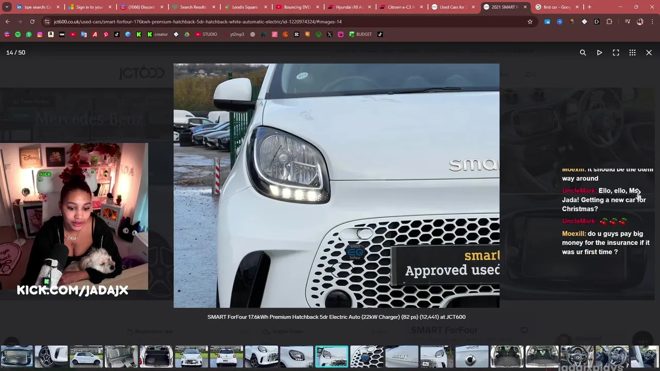Image resolution: width=660 pixels, height=371 pixels.
Task: Zoom into the current car photo
Action: point(583,53)
